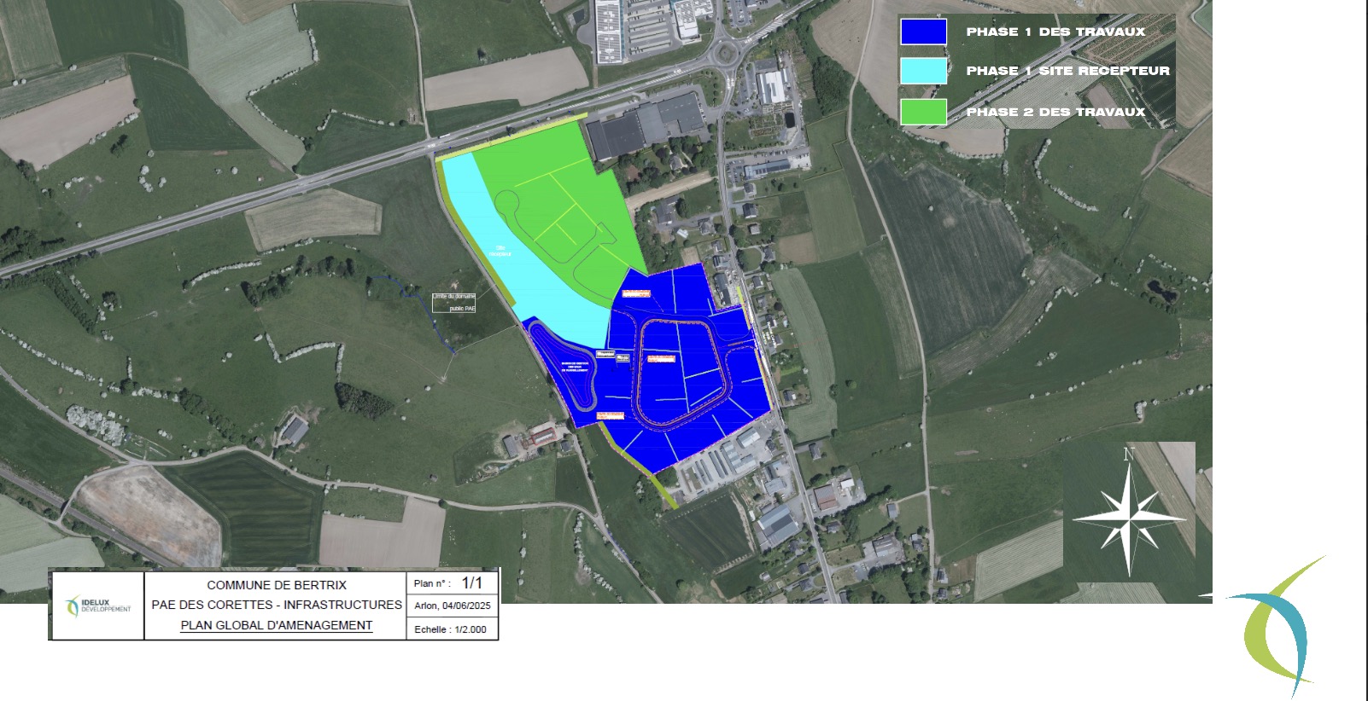Viewport: 1368px width, 701px height.
Task: Click the 'Limite du domaine public PAE' label
Action: pyautogui.click(x=453, y=302)
